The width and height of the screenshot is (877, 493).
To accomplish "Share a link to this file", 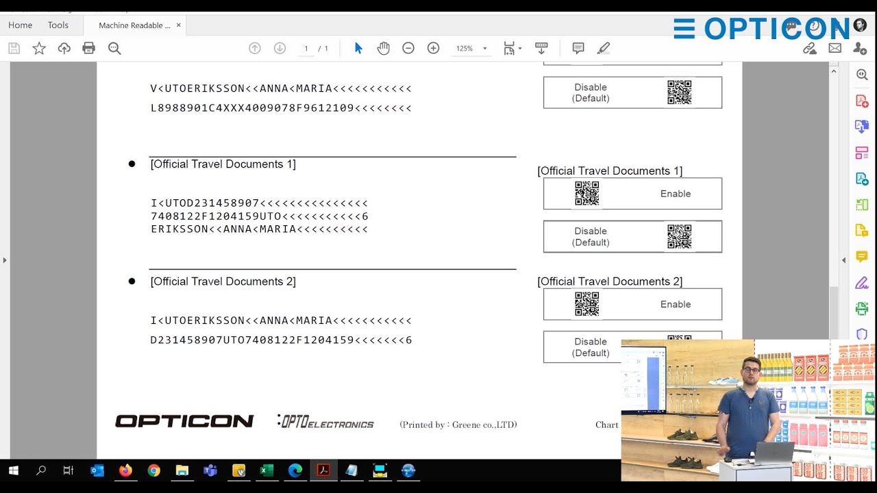I will point(810,48).
